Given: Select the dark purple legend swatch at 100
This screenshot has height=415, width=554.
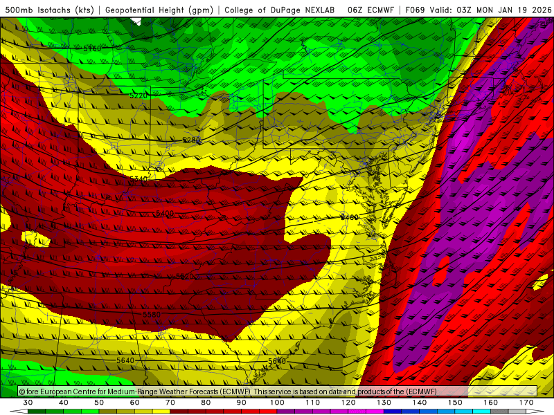Looking at the screenshot, I should coord(286,412).
